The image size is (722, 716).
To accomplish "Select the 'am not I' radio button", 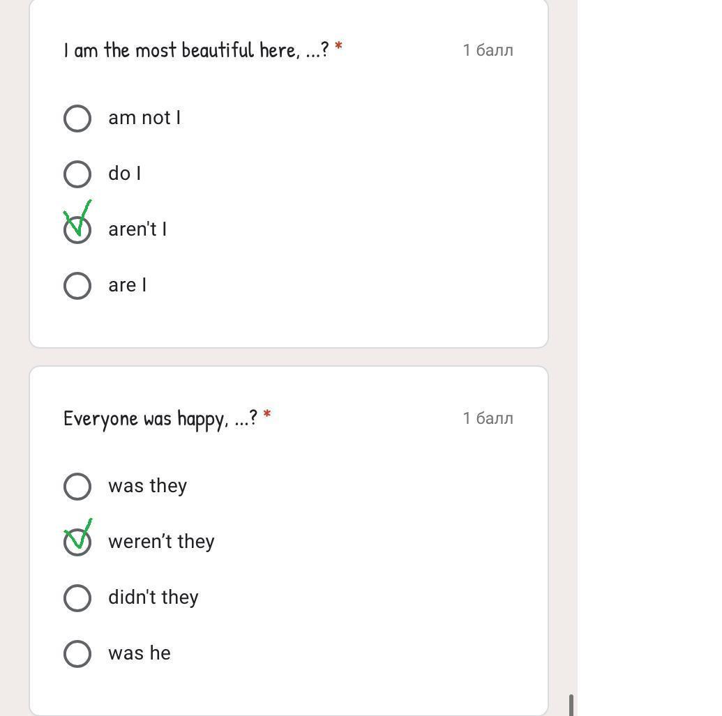I will (x=77, y=119).
